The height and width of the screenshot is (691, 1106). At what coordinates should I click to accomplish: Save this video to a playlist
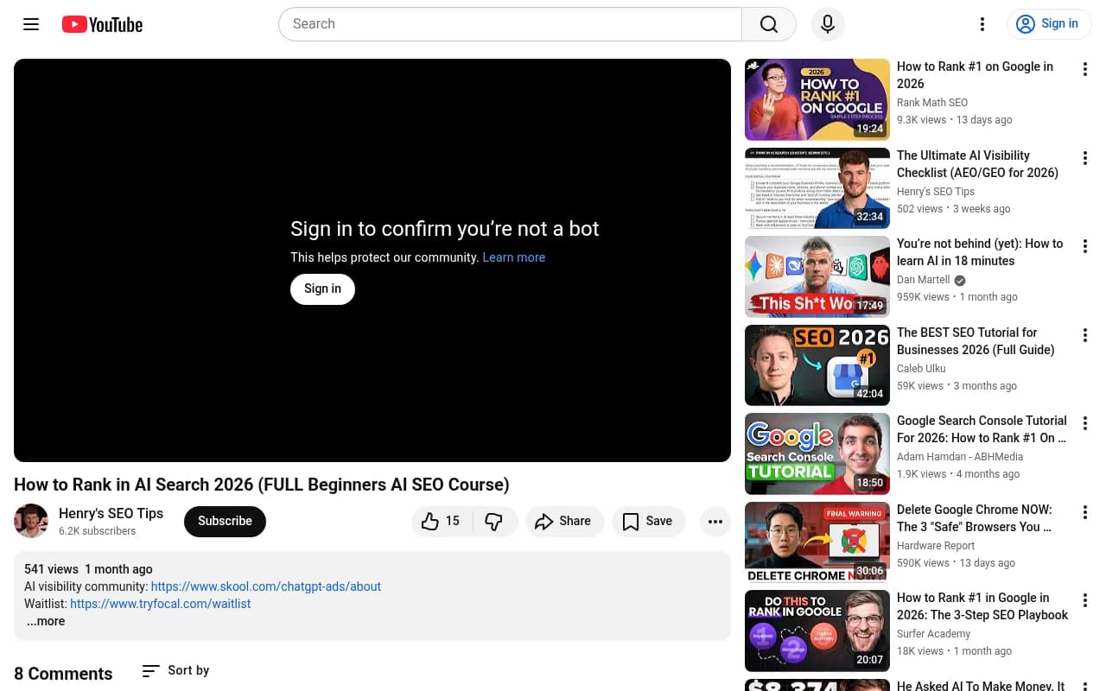[648, 521]
